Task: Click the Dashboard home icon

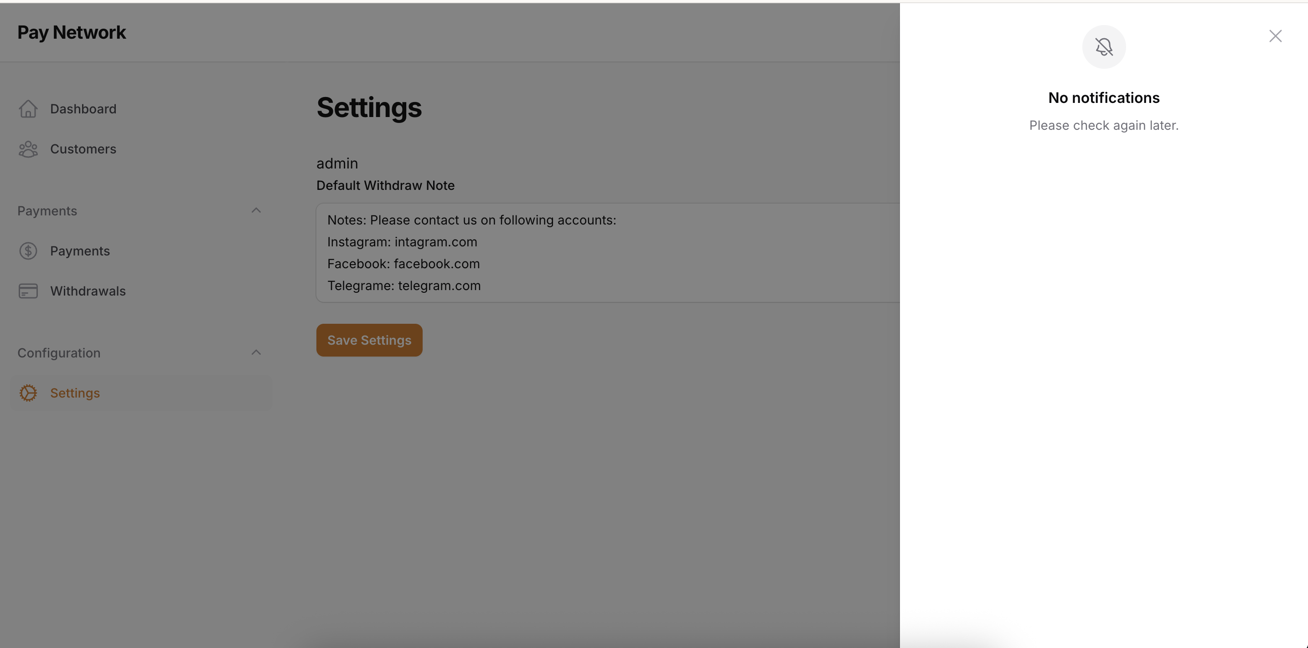Action: [x=28, y=109]
